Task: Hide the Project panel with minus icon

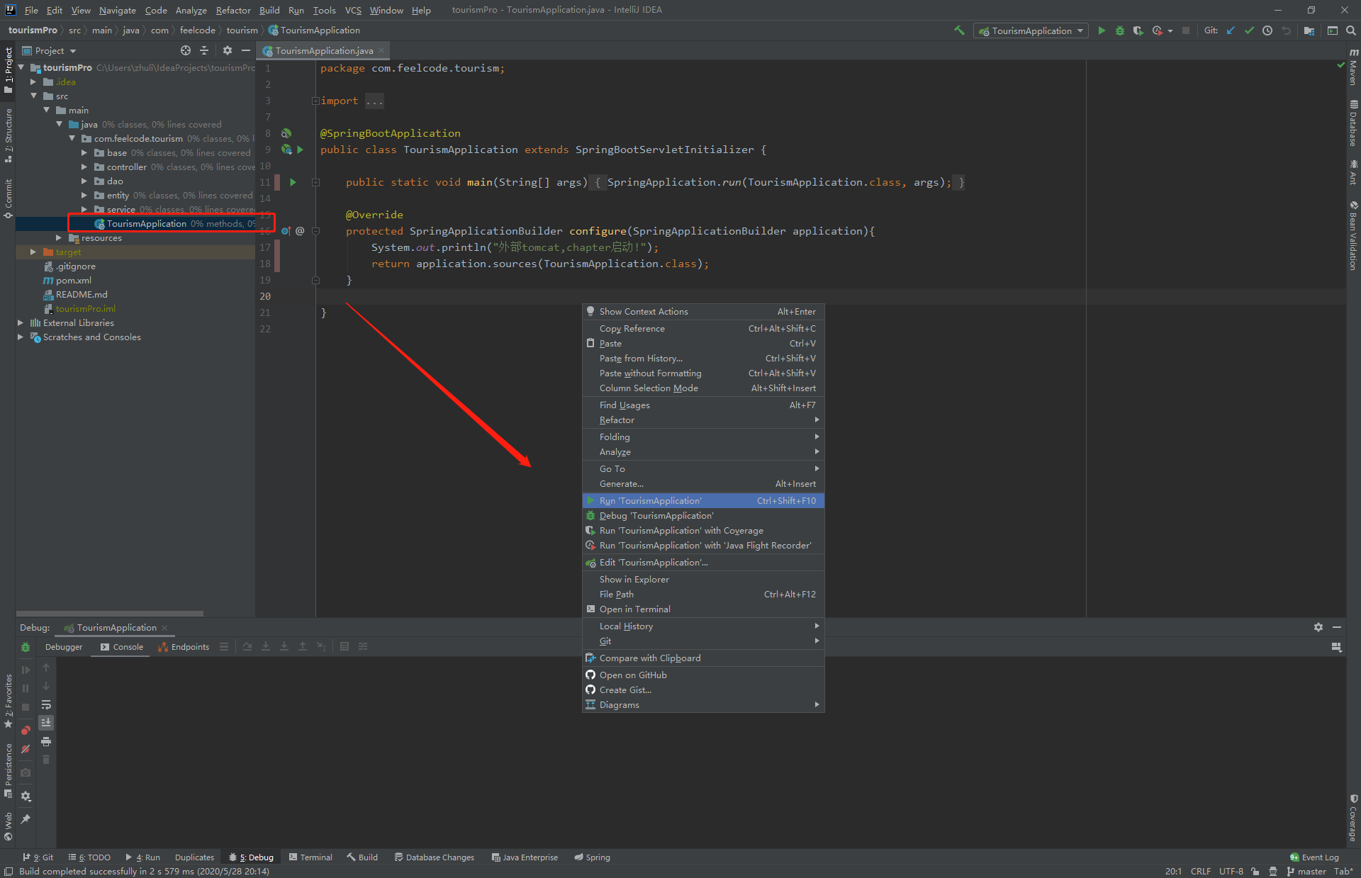Action: (245, 50)
